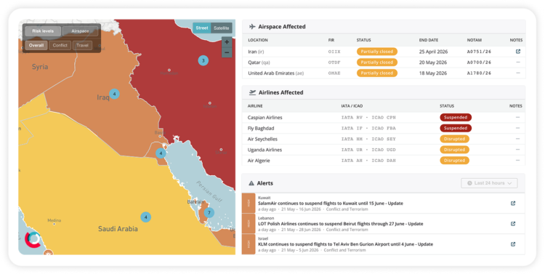Click the STATUS header in Airlines Affected
Screen dimensions: 545x274
tap(447, 105)
